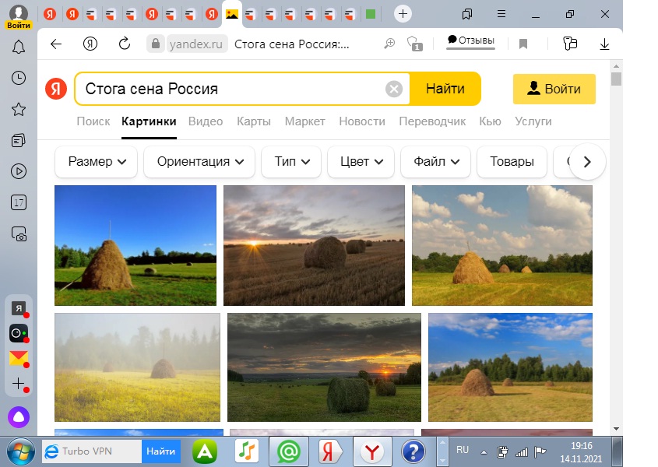The height and width of the screenshot is (467, 658).
Task: Open the Переводчик tab
Action: (432, 121)
